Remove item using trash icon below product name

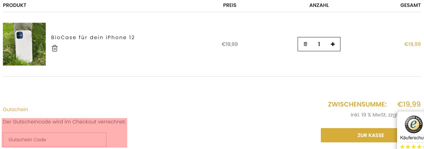pyautogui.click(x=55, y=48)
